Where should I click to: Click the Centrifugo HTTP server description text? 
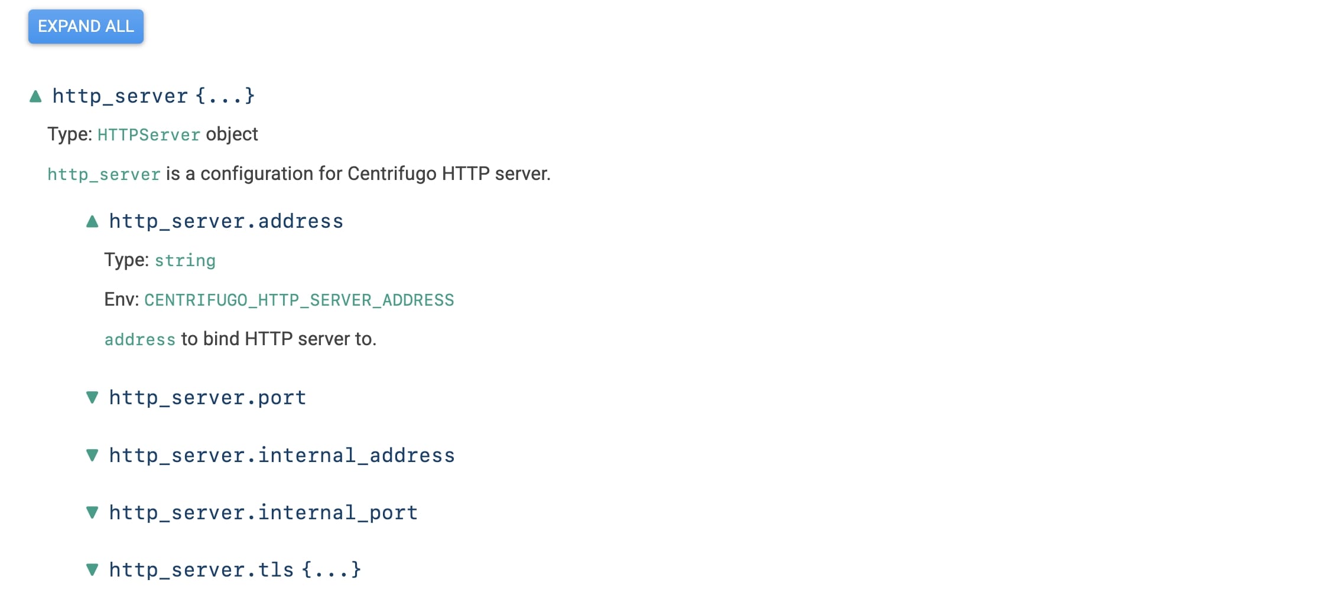(358, 174)
